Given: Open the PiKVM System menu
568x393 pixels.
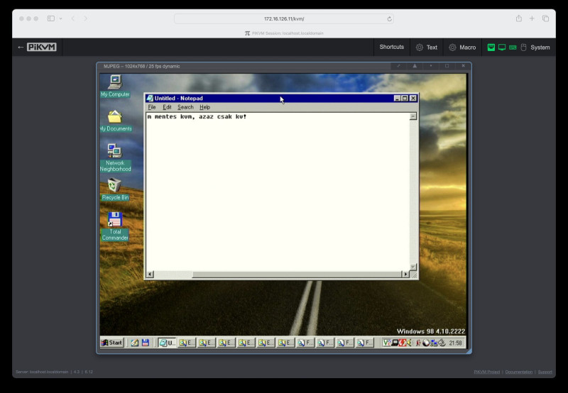Looking at the screenshot, I should 540,47.
